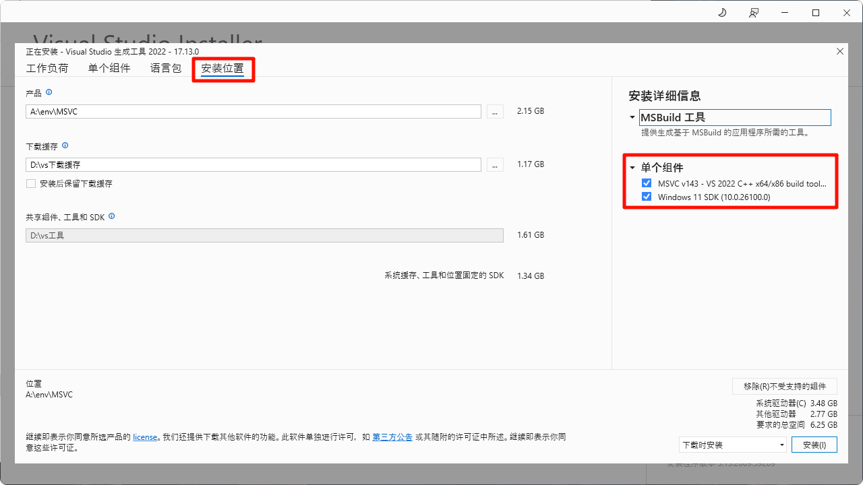Viewport: 863px width, 485px height.
Task: Open the license link
Action: (x=145, y=437)
